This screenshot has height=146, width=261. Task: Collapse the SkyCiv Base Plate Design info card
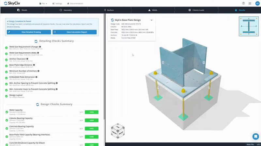151,20
